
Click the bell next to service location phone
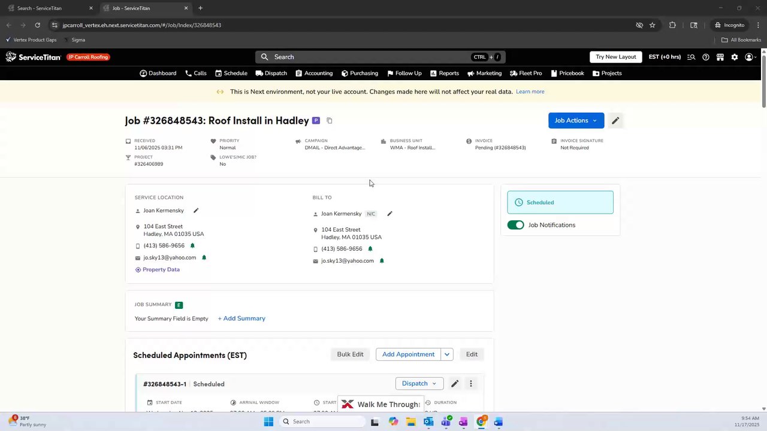[192, 245]
